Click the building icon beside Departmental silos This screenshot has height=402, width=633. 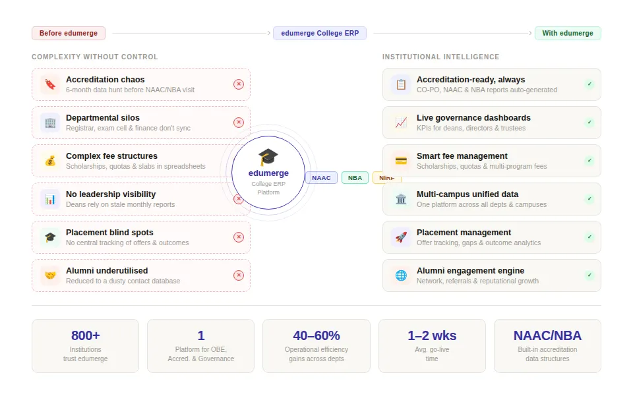pos(50,123)
